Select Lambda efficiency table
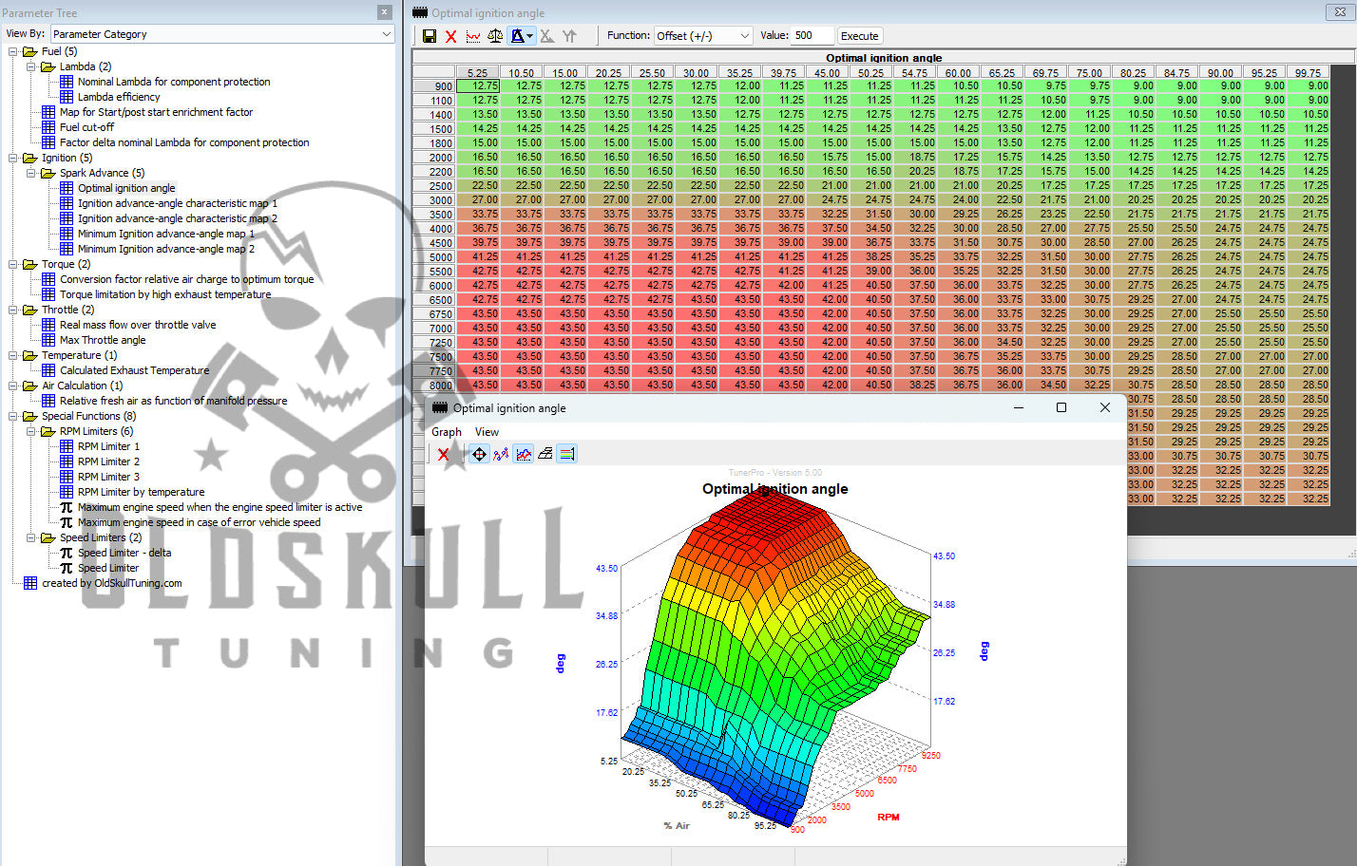Viewport: 1357px width, 866px height. point(119,97)
